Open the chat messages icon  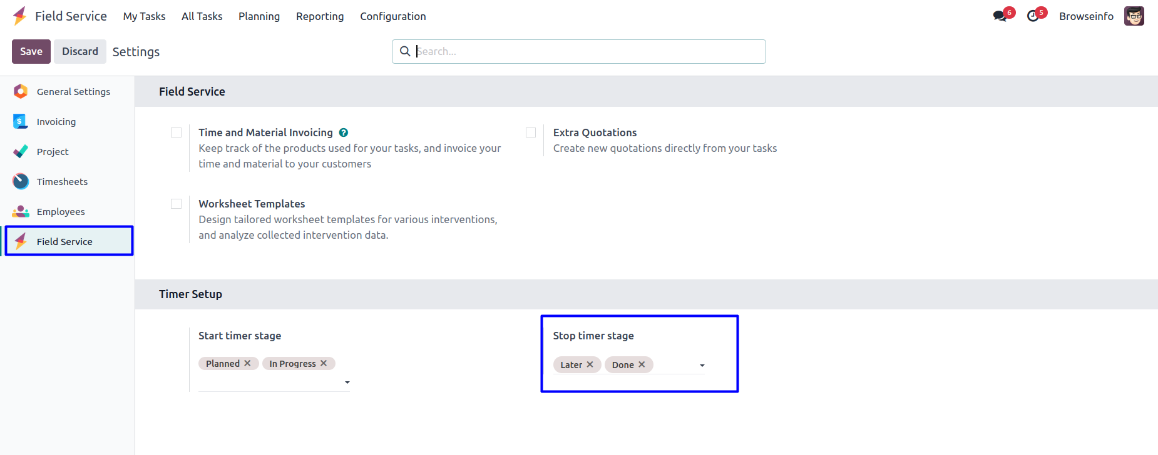1000,16
